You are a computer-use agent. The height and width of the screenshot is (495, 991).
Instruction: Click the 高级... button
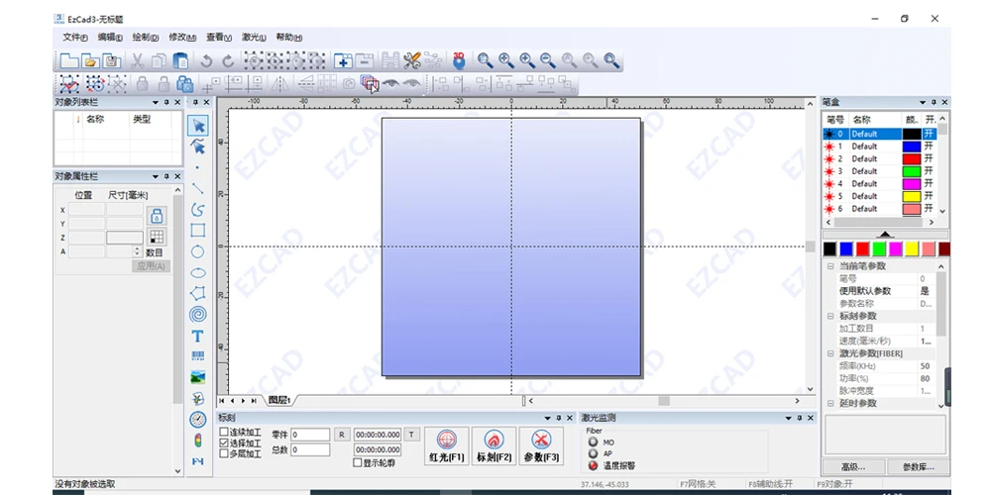852,467
